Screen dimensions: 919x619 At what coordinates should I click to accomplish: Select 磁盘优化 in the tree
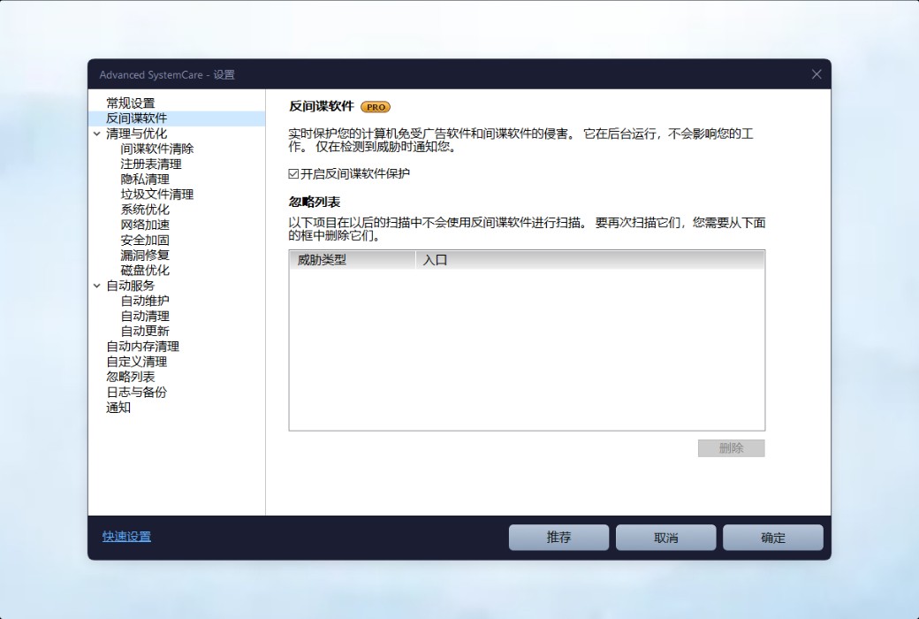pos(145,271)
